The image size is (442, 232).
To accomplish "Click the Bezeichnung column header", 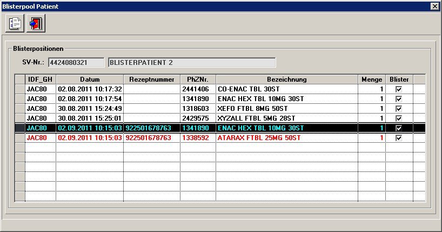I will [286, 79].
